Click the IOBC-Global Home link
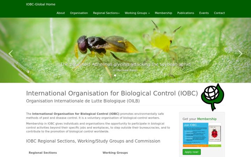251x157 pixels. 41,4
